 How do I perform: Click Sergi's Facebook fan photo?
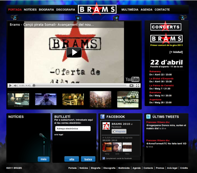[x=107, y=147]
